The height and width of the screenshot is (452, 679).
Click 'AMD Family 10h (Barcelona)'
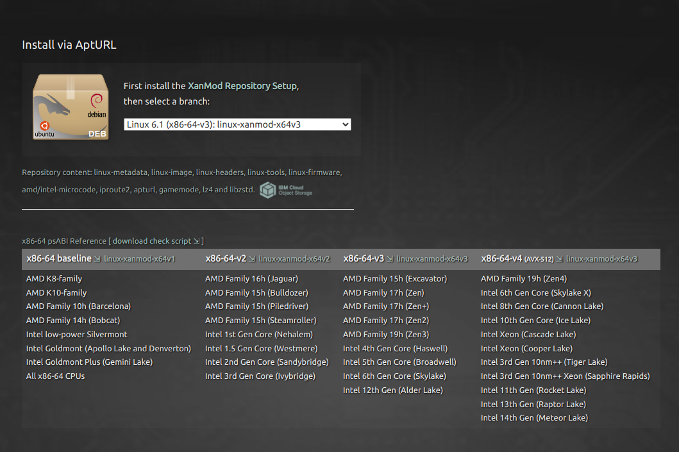tap(78, 306)
